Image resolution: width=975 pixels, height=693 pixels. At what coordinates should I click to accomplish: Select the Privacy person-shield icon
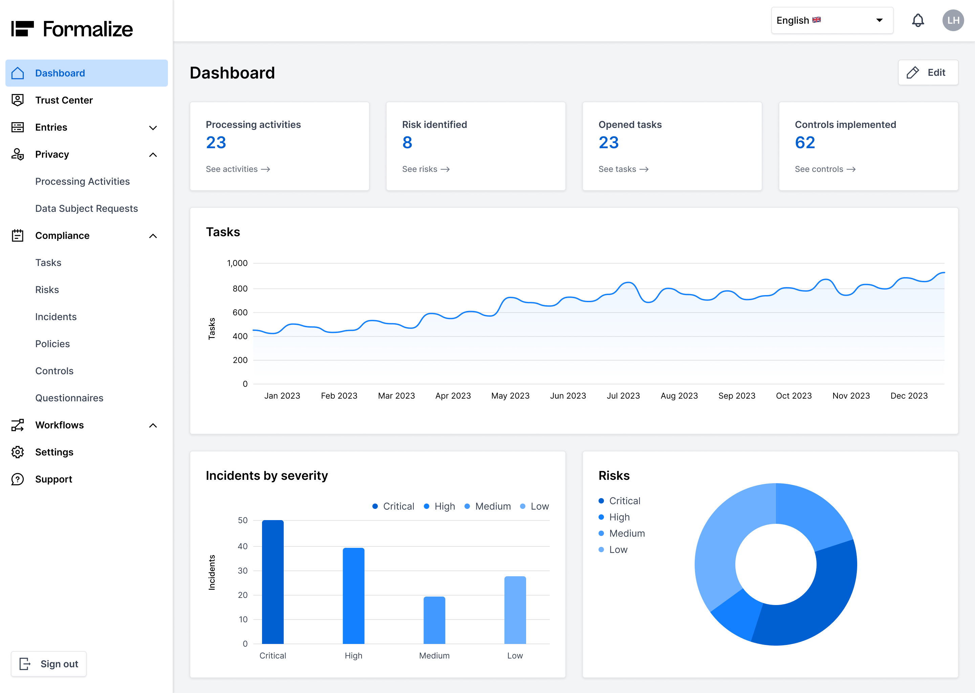tap(18, 155)
